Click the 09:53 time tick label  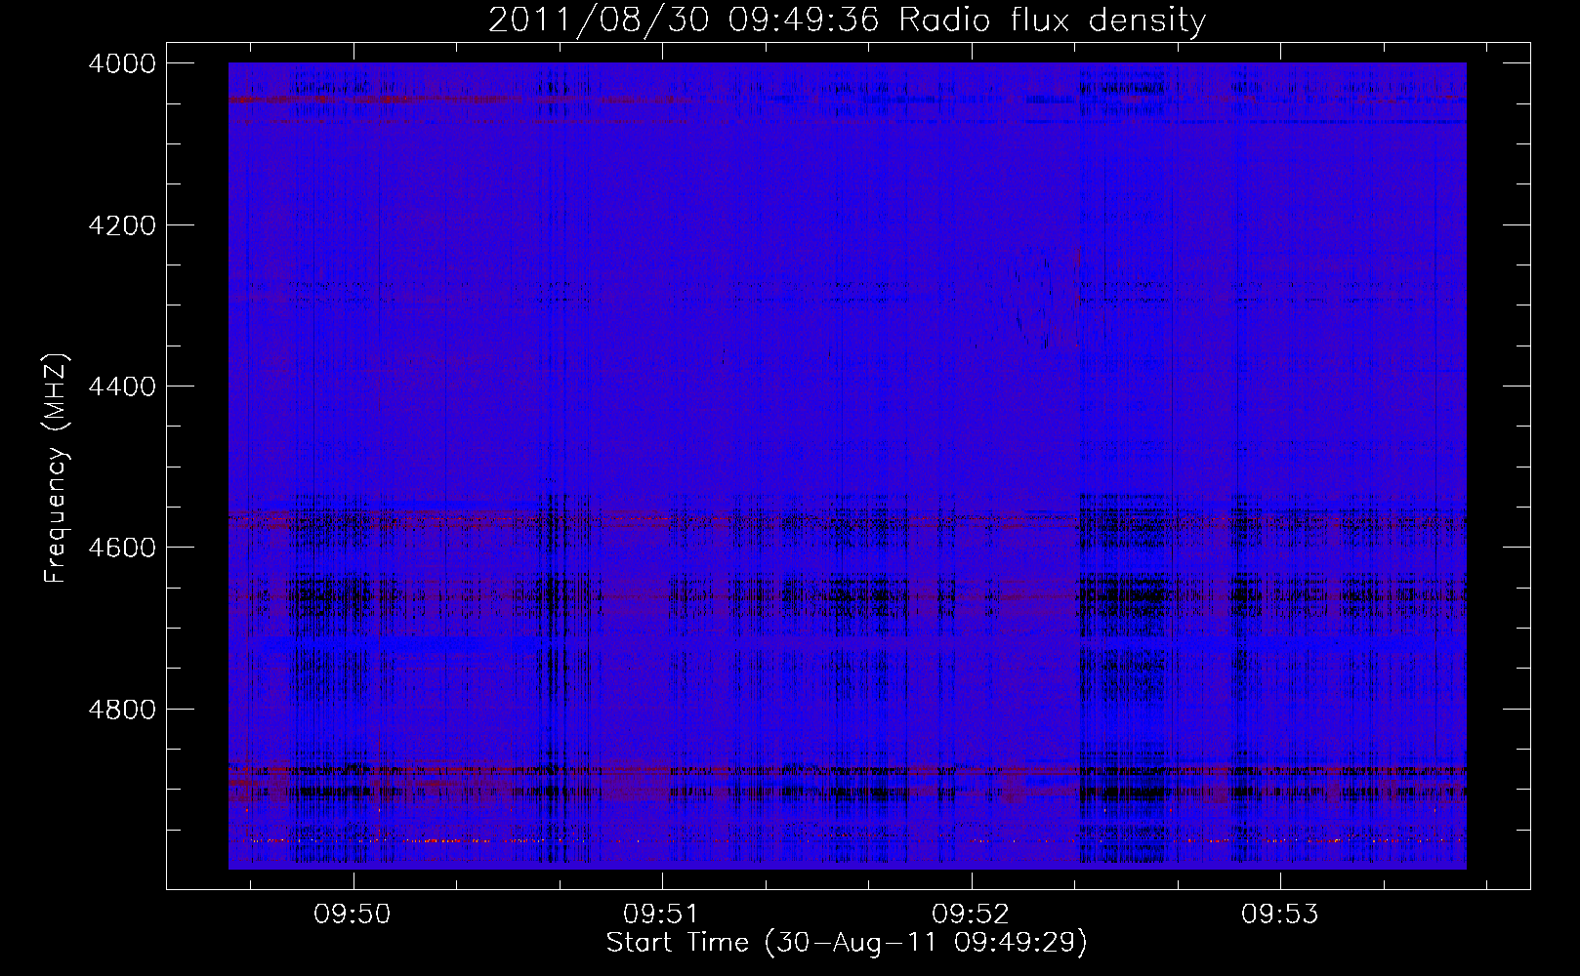[x=1279, y=915]
